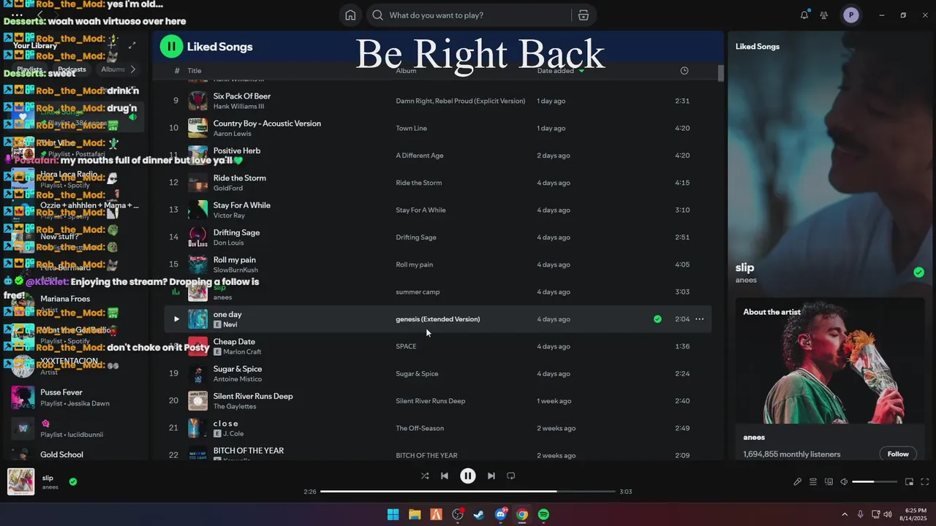This screenshot has width=936, height=526.
Task: Pause Liked Songs with the green header button
Action: tap(171, 46)
